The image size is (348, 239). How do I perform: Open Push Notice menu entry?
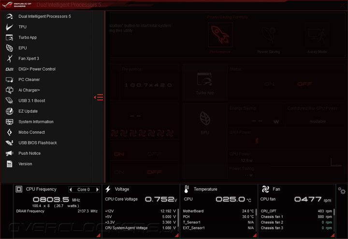click(29, 153)
